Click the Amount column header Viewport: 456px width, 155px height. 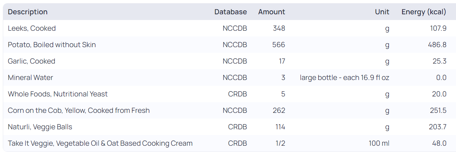[272, 12]
